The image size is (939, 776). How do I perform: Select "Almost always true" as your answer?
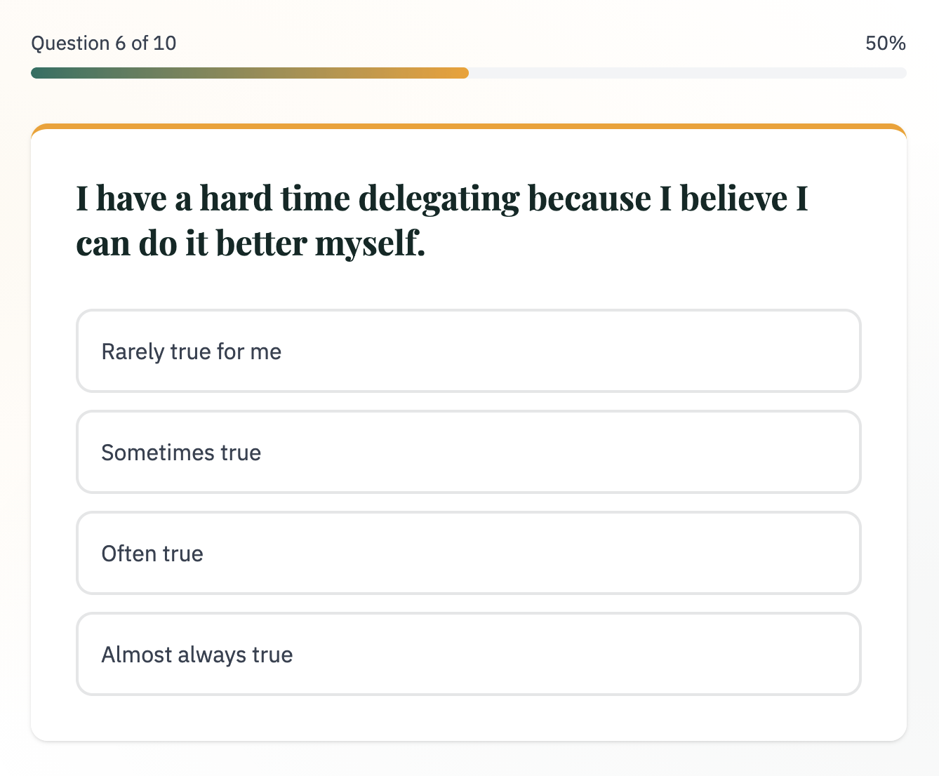[x=469, y=654]
